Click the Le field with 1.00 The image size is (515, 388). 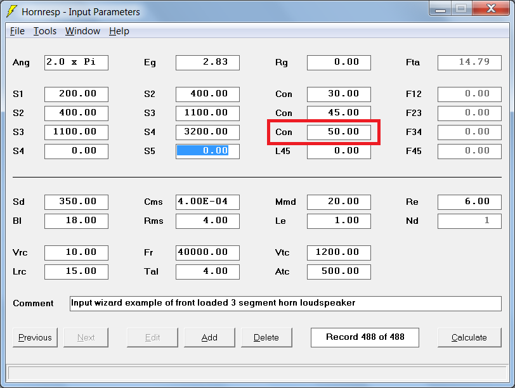coord(339,221)
